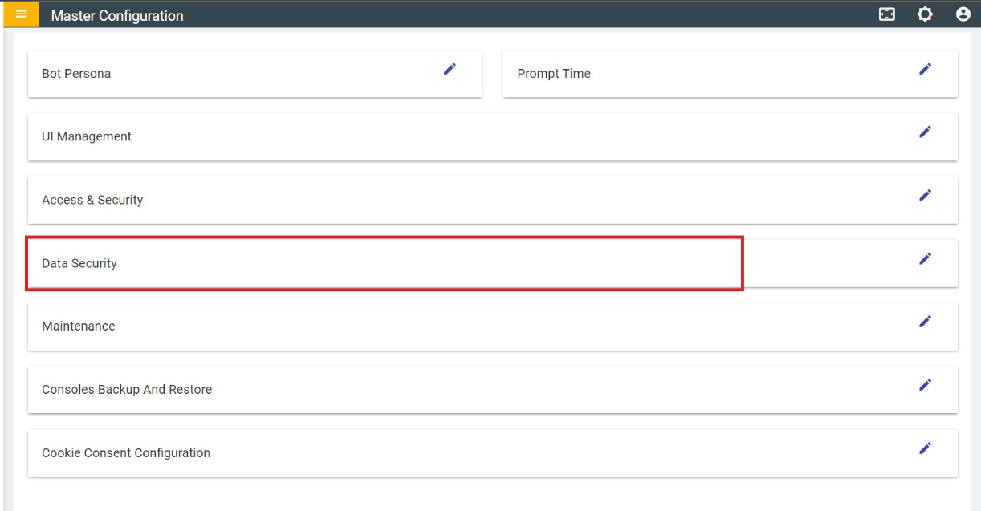
Task: Select the highlighted Data Security row
Action: (492, 263)
